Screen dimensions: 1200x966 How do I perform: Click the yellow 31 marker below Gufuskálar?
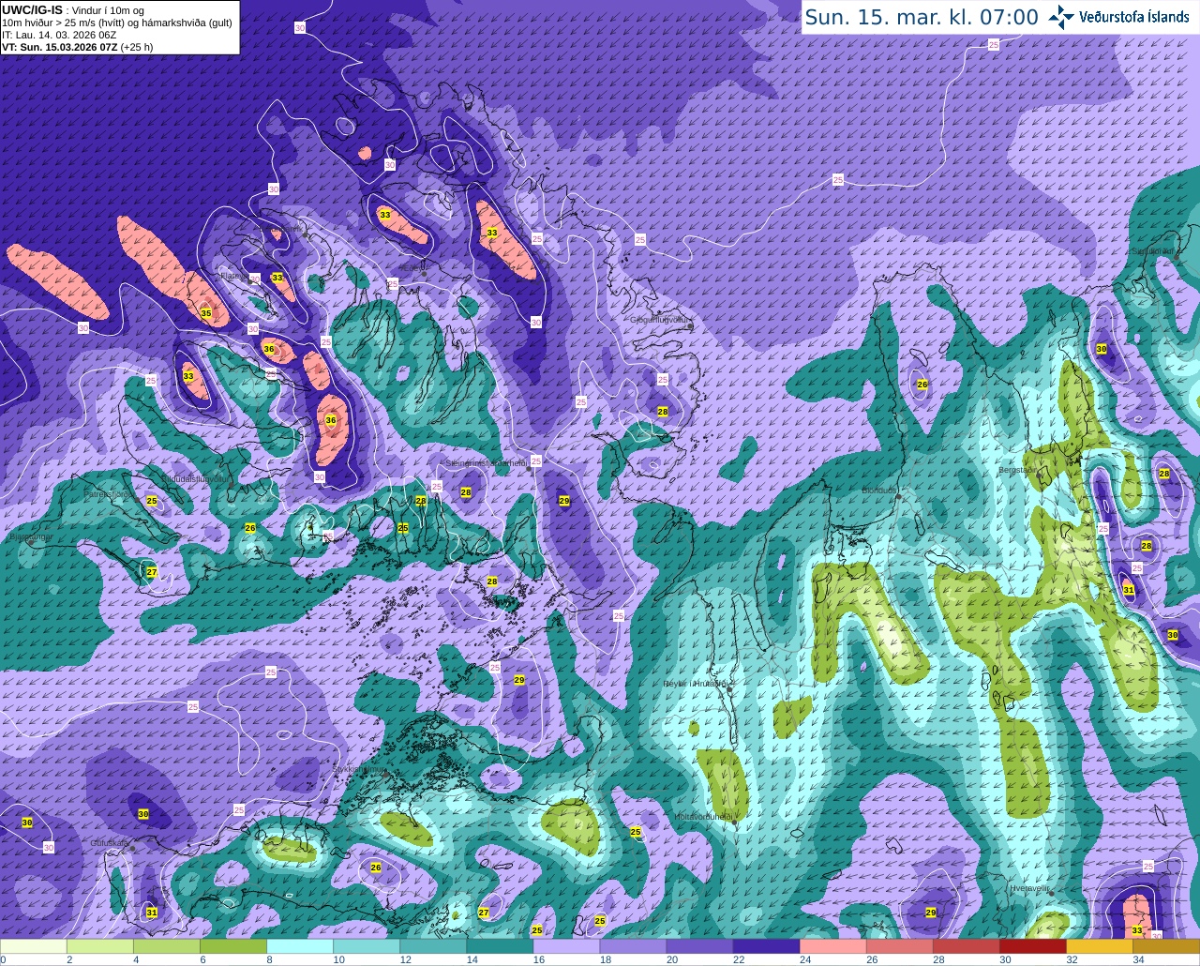(x=152, y=913)
